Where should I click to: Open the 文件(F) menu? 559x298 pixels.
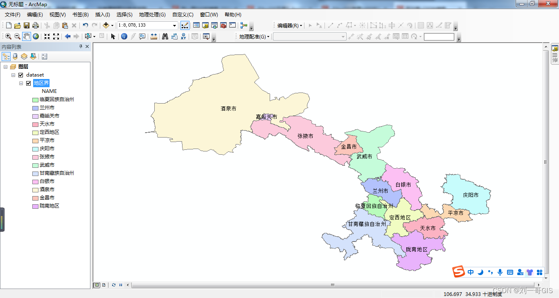[13, 15]
